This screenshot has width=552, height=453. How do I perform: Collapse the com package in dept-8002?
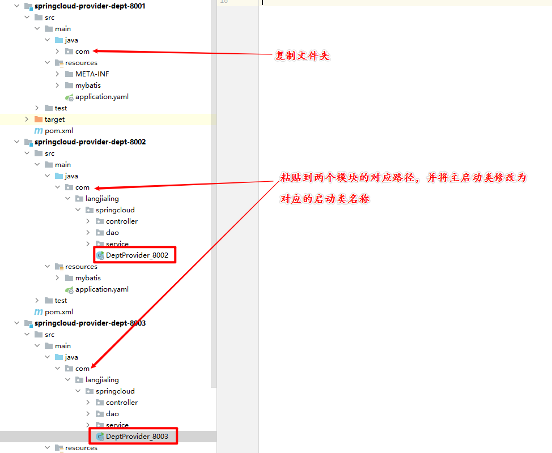[57, 187]
